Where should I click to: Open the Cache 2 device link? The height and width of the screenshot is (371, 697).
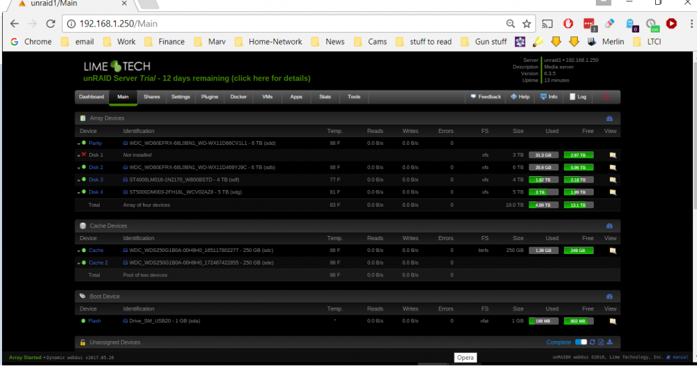click(98, 262)
